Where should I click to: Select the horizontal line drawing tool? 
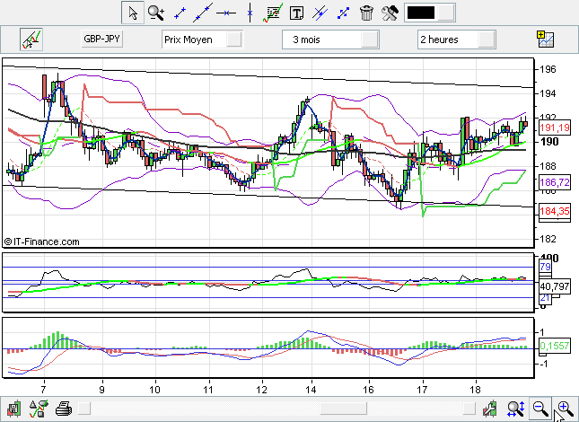226,13
